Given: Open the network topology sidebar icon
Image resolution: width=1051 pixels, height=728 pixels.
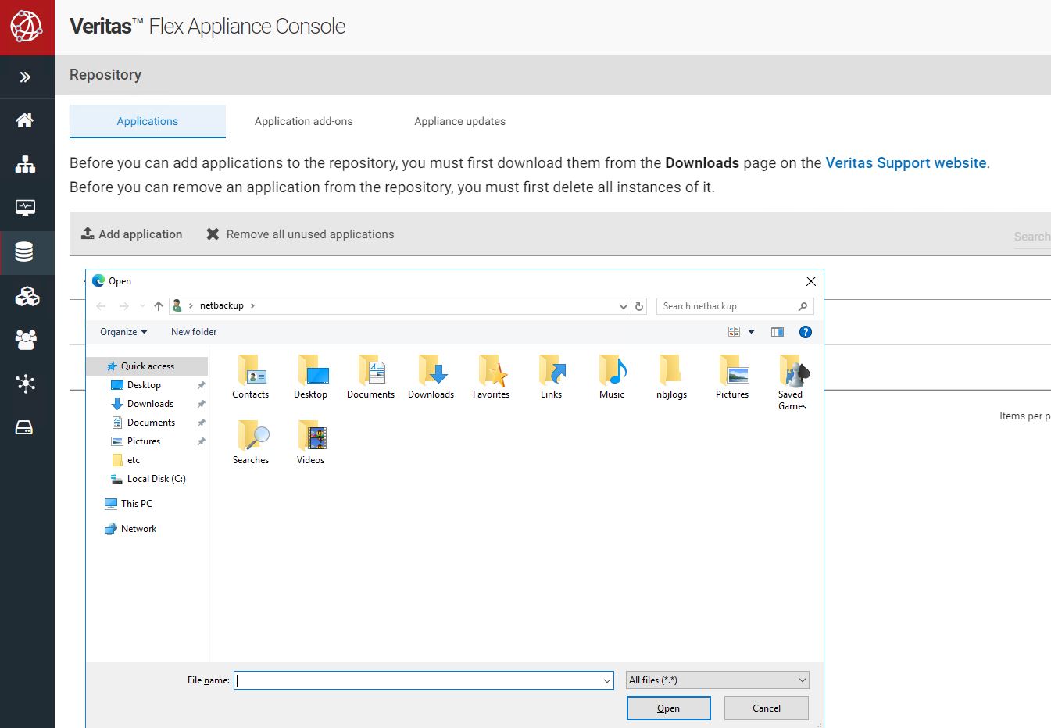Looking at the screenshot, I should tap(25, 164).
